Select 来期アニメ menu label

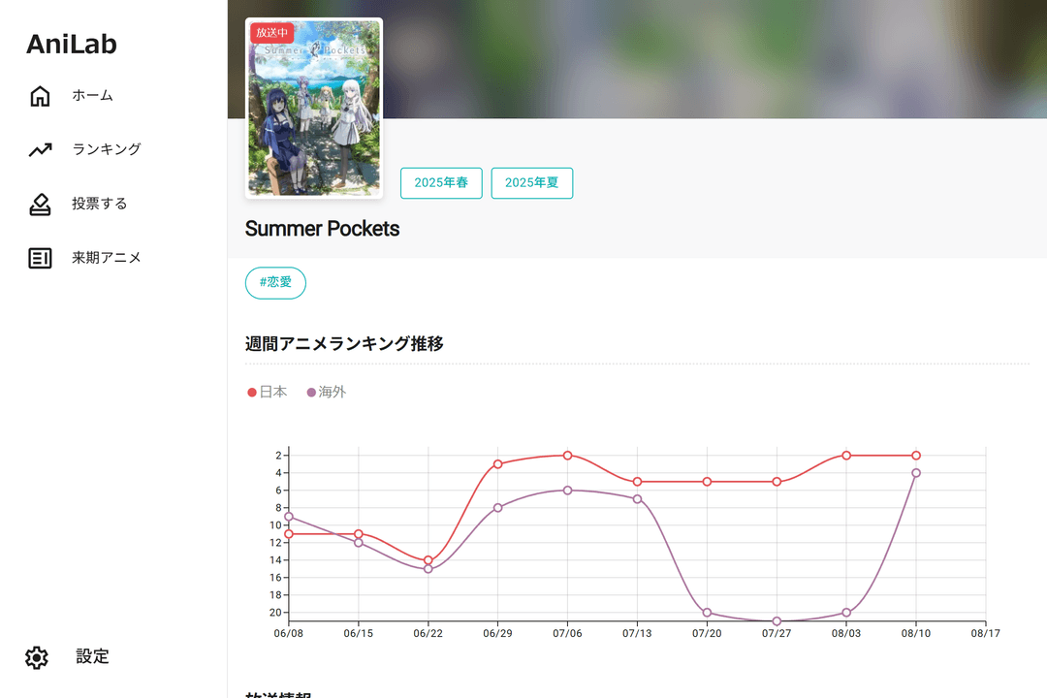(107, 258)
